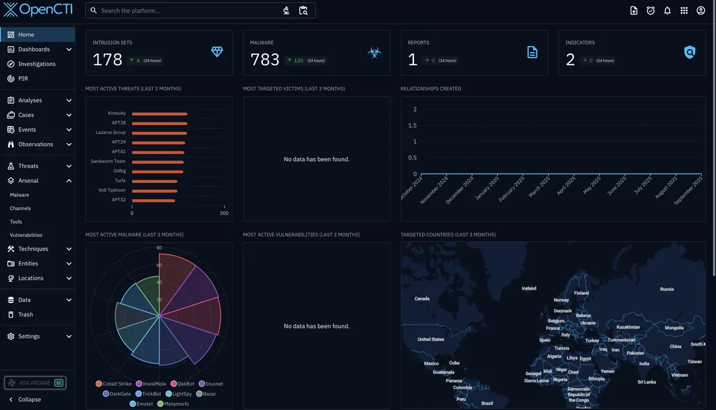Toggle Stuxnet legend entry
Image resolution: width=716 pixels, height=410 pixels.
[x=211, y=384]
